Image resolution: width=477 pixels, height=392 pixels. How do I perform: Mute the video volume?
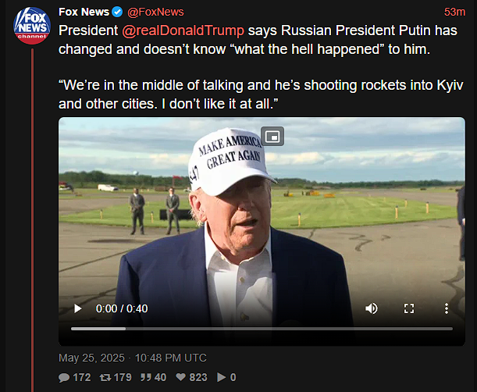pos(372,308)
